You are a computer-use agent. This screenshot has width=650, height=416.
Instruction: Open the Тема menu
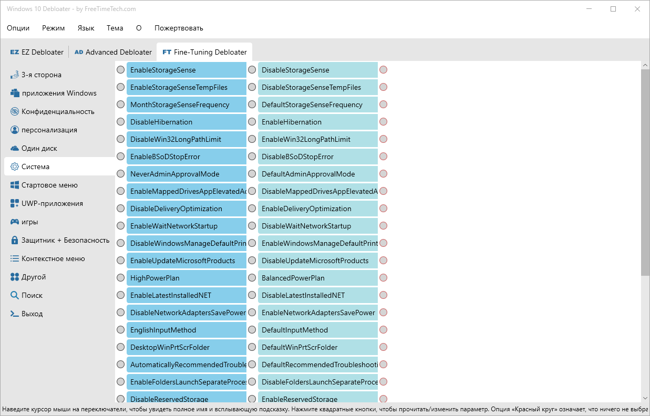click(x=115, y=28)
